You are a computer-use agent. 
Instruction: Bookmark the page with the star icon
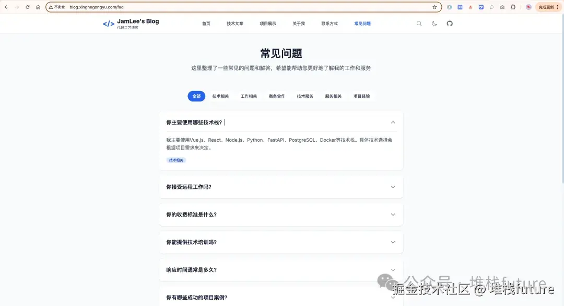(x=435, y=7)
